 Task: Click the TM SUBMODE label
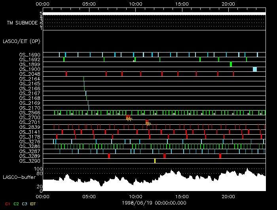click(x=22, y=23)
